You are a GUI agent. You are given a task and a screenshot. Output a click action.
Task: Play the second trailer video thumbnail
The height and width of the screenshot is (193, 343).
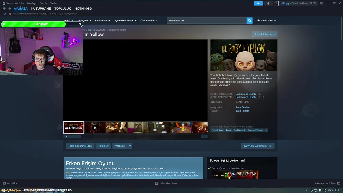click(95, 128)
